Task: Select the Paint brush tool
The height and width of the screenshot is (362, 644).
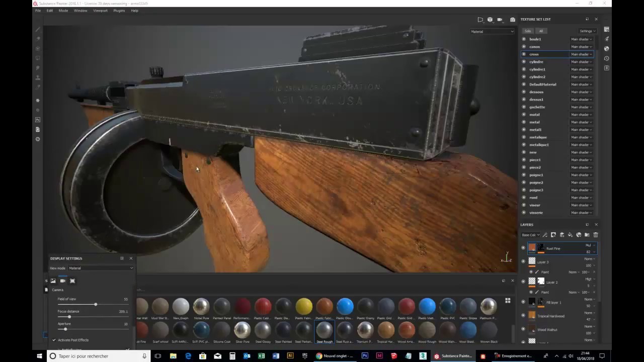Action: click(x=38, y=29)
